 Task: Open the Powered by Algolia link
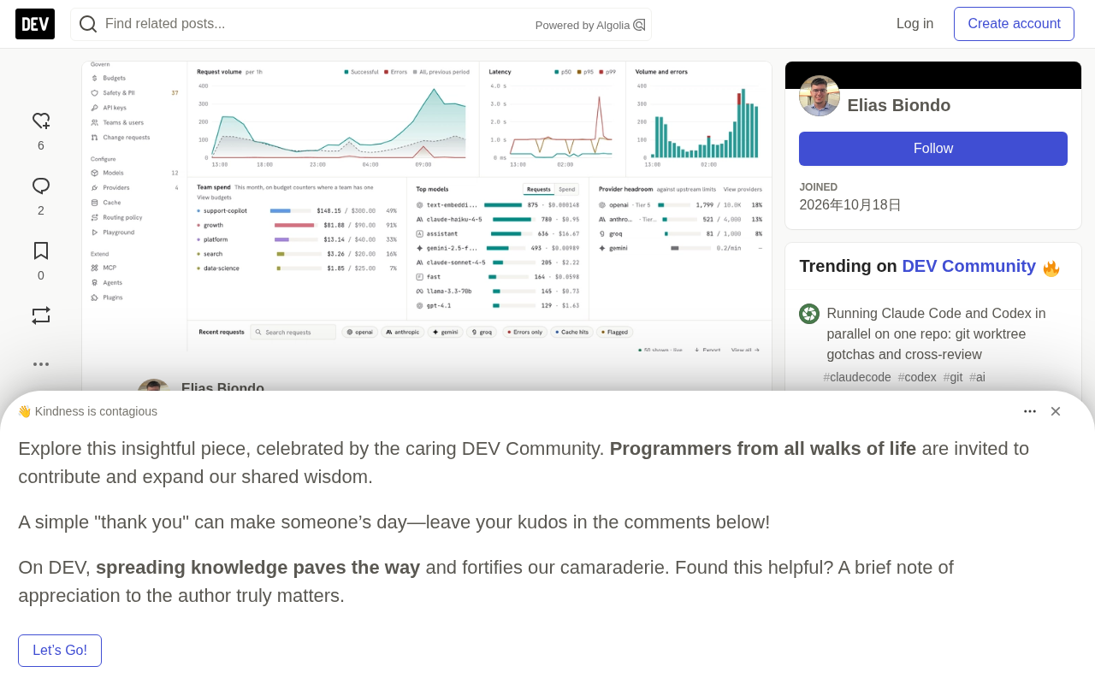pyautogui.click(x=590, y=25)
